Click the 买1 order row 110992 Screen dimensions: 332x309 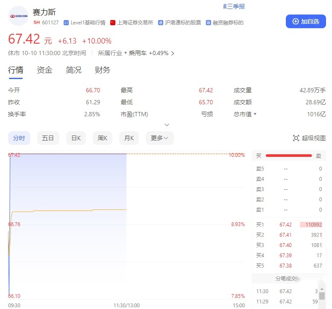click(x=289, y=224)
